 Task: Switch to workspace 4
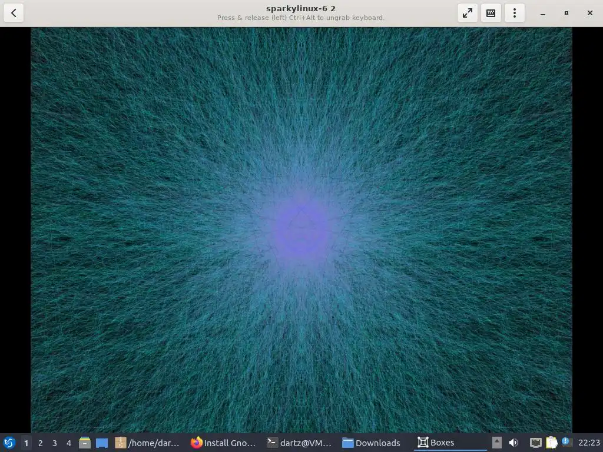click(x=69, y=443)
